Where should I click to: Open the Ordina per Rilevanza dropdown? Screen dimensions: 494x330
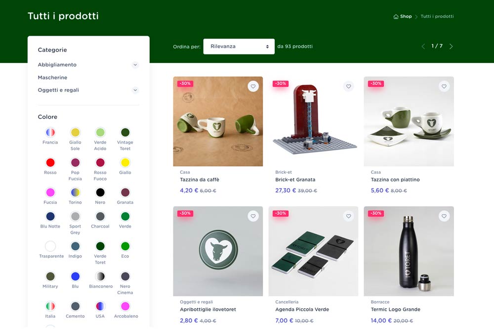pyautogui.click(x=239, y=47)
